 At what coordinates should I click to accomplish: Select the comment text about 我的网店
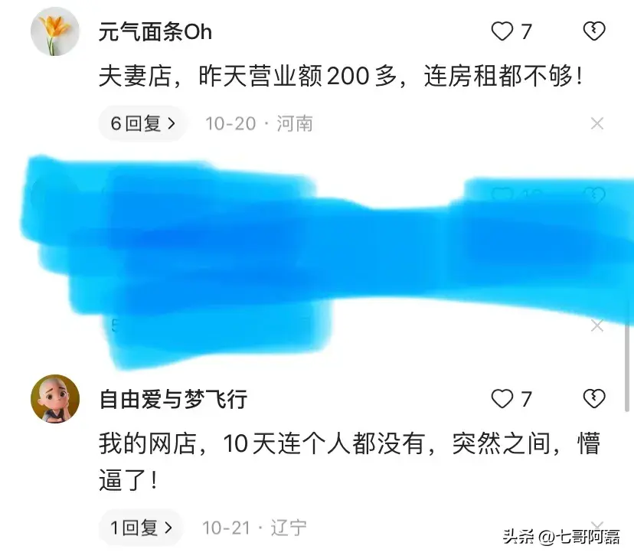click(x=349, y=462)
